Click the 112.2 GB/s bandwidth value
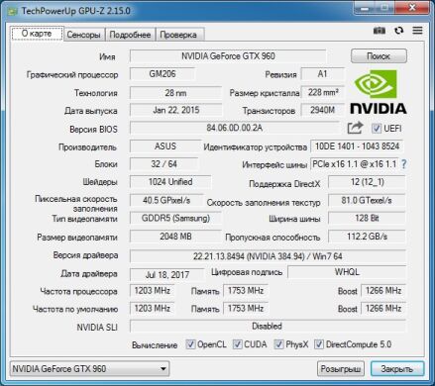Viewport: 435px width, 386px height. [x=367, y=237]
